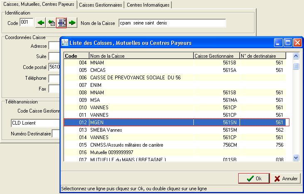The width and height of the screenshot is (304, 194).
Task: Select row 013 SMEBA Vannes
Action: point(175,130)
